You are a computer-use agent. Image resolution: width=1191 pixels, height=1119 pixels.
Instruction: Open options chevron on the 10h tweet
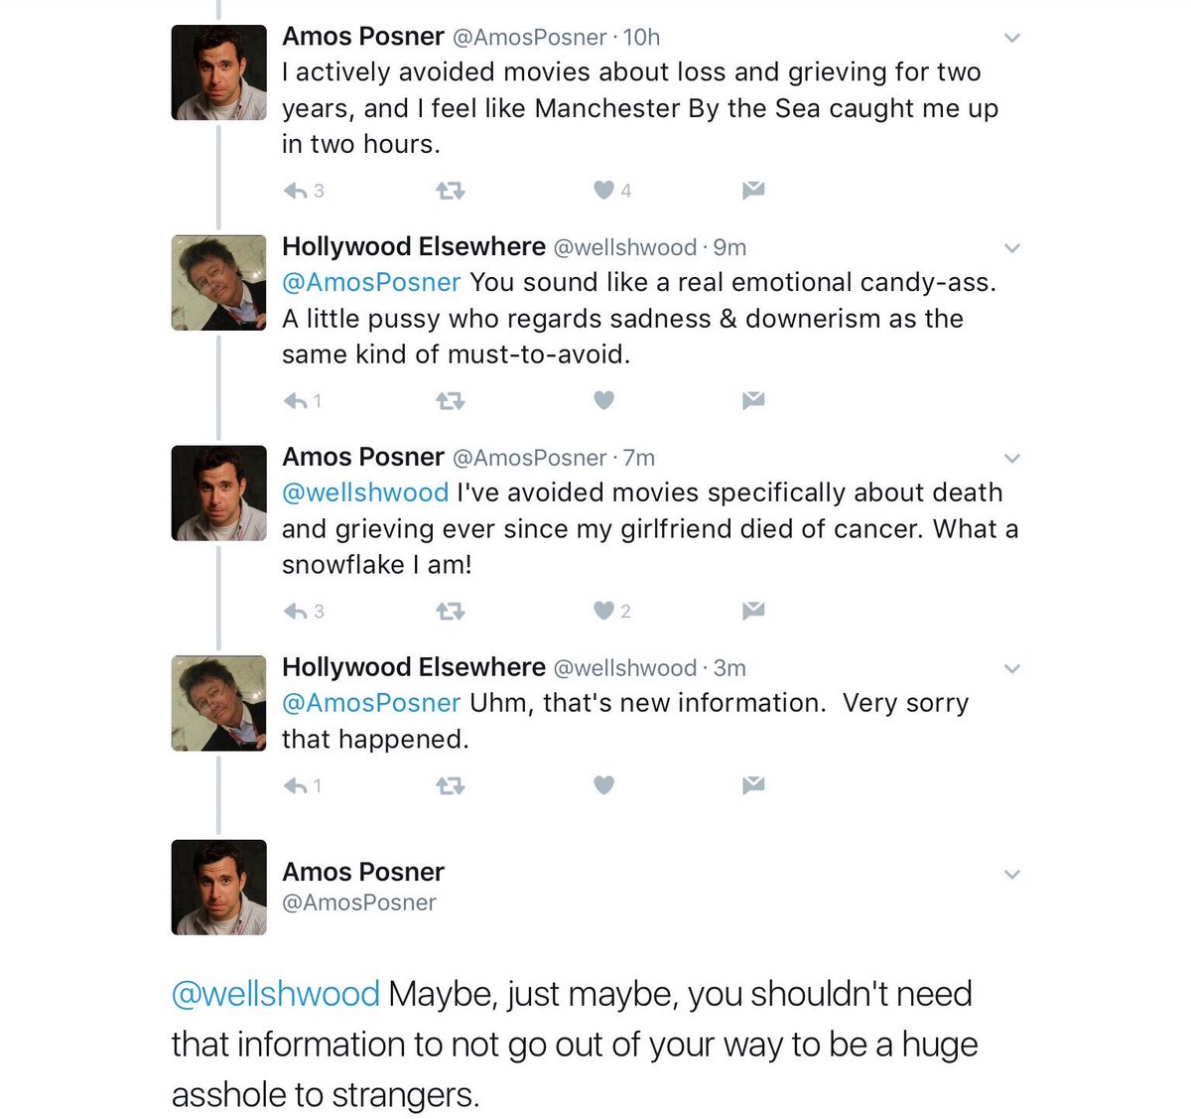click(x=1012, y=39)
